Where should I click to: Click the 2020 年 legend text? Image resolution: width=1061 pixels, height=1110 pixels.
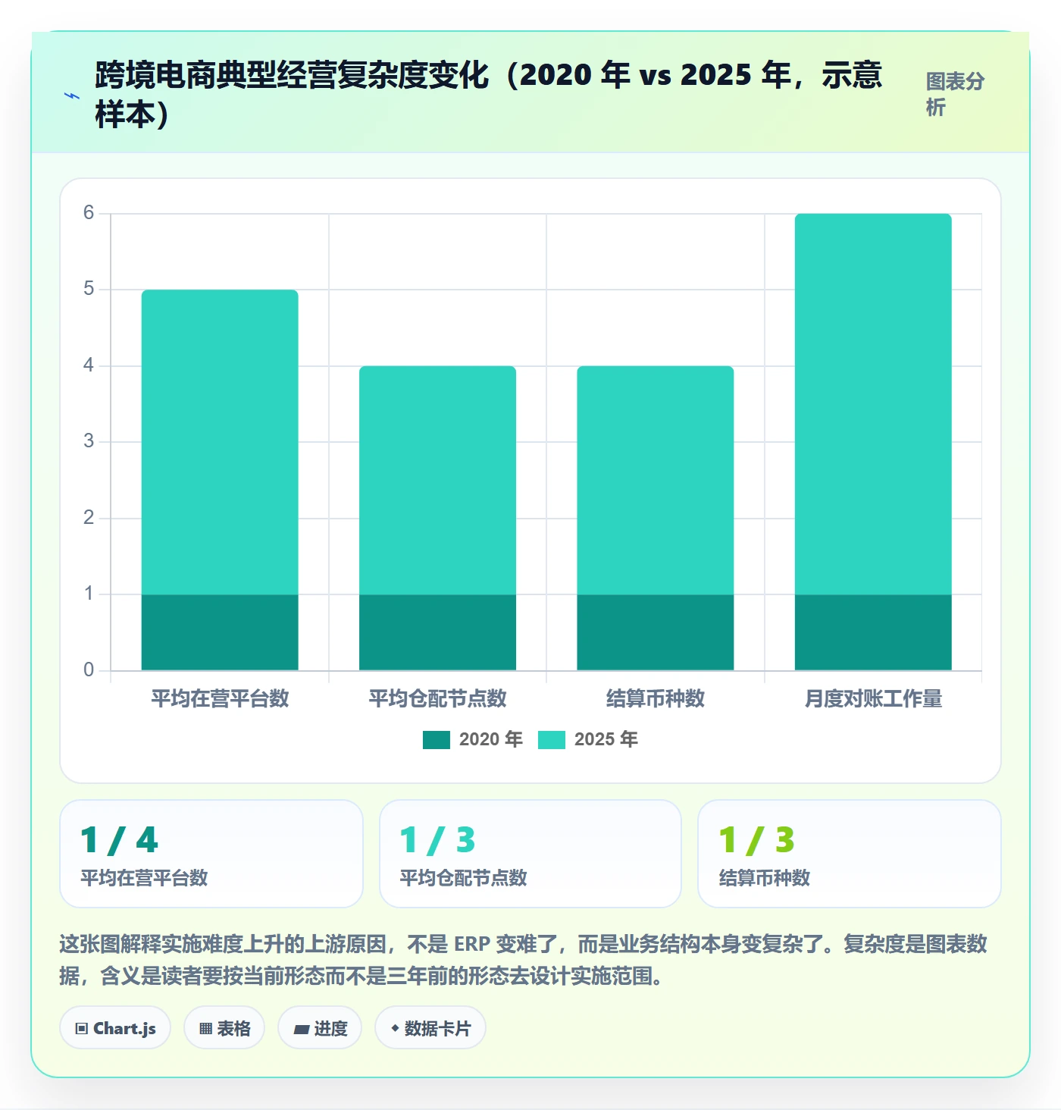point(491,740)
